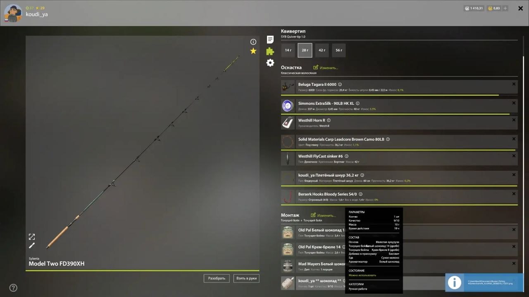Click the pencil icon under rod preview
Viewport: 529px width, 297px height.
coord(32,246)
